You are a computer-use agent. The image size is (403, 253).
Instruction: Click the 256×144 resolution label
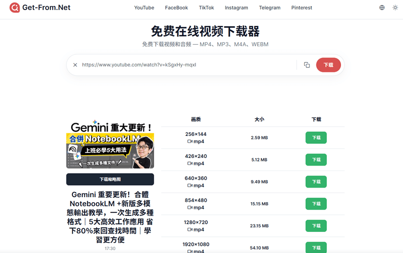click(196, 134)
